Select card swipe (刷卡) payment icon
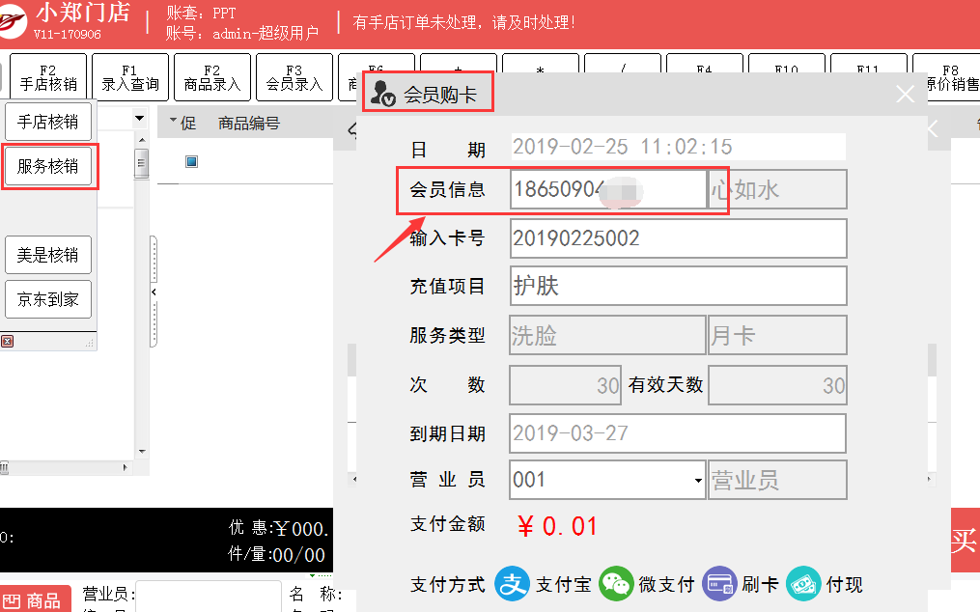Image resolution: width=980 pixels, height=612 pixels. (719, 584)
